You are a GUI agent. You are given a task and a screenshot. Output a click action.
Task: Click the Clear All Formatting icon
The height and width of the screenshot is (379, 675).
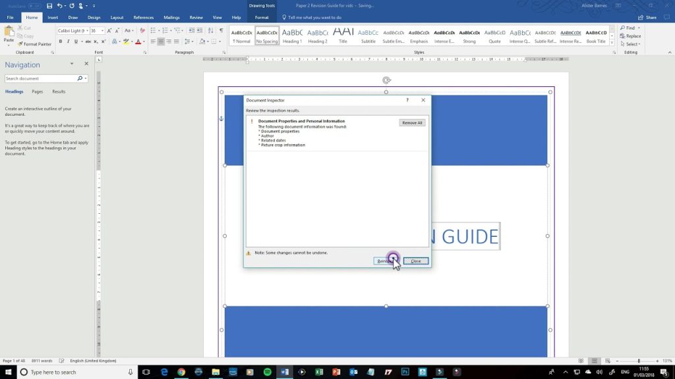pyautogui.click(x=142, y=30)
